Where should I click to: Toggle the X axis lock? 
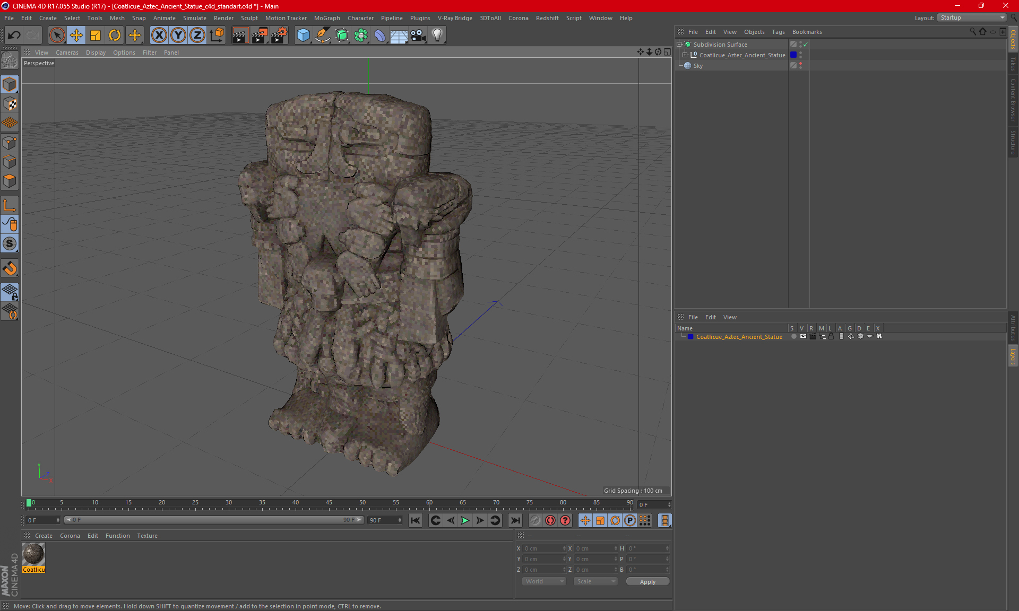(159, 36)
